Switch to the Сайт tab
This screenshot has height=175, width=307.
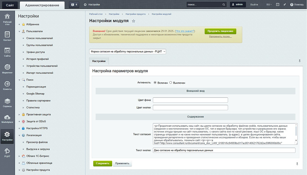tap(9, 5)
